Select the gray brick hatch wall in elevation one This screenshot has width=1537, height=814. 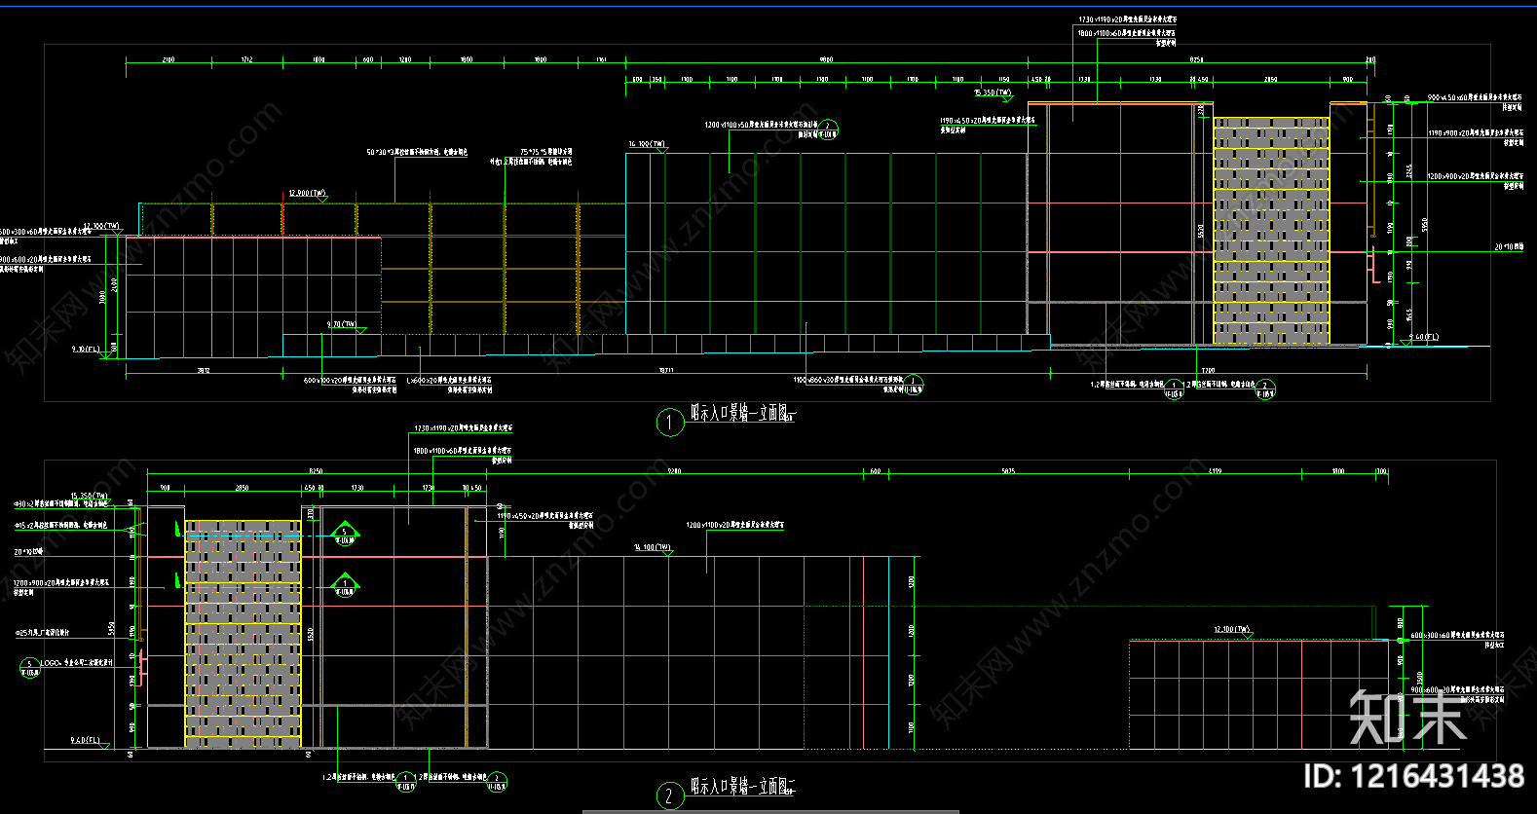[1271, 232]
